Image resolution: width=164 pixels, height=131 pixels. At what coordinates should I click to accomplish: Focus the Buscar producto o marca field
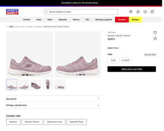point(81,12)
